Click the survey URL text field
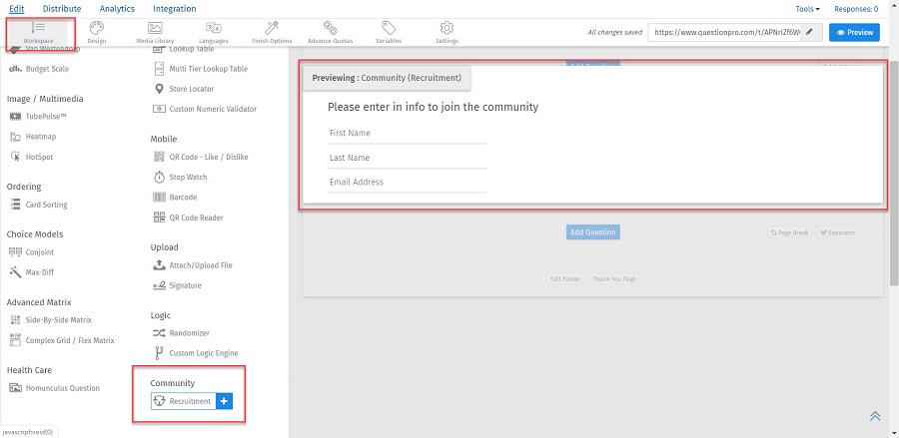Viewport: 899px width, 438px height. click(x=725, y=33)
